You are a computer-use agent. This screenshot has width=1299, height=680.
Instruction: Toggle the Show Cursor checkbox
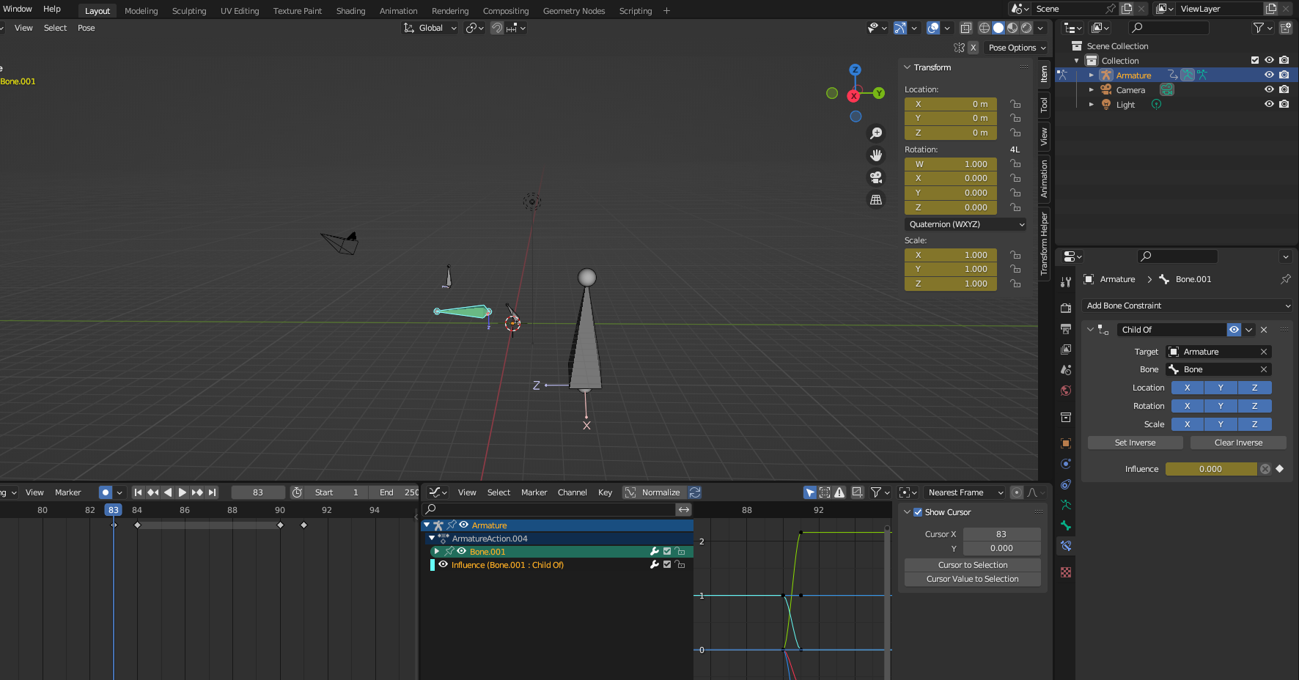point(918,512)
